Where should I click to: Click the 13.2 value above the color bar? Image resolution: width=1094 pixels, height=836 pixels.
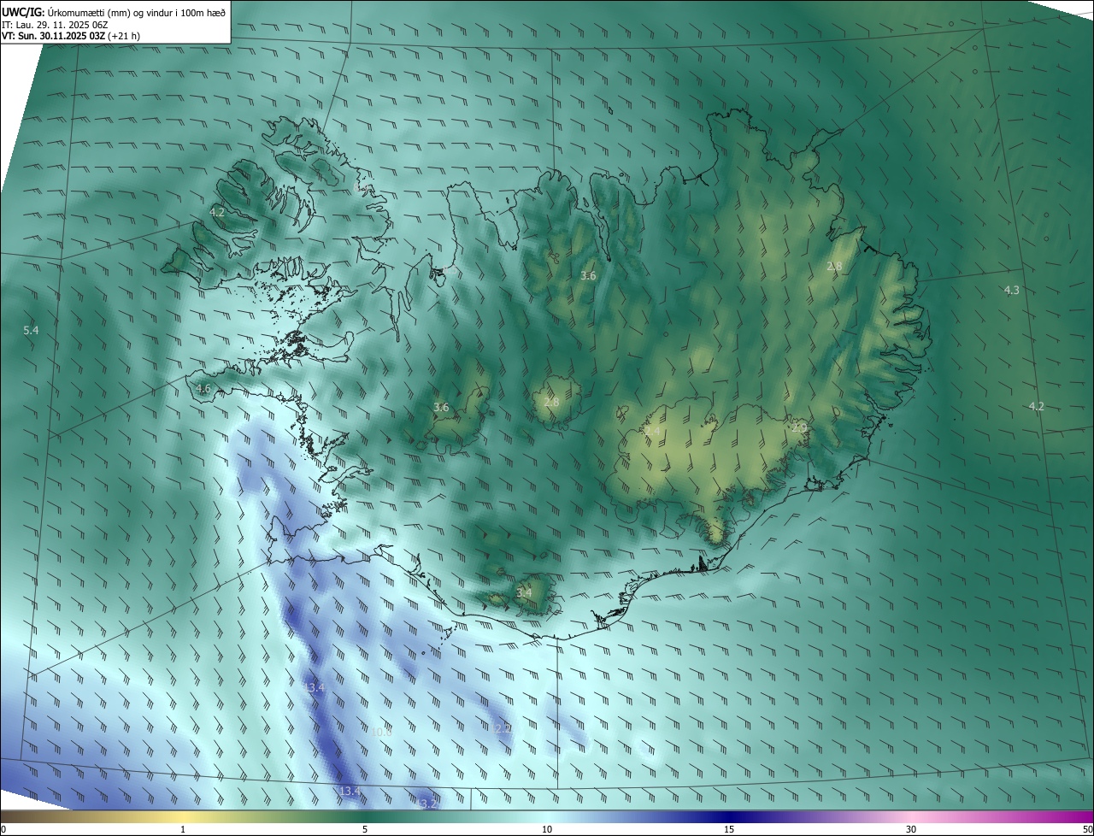point(426,804)
